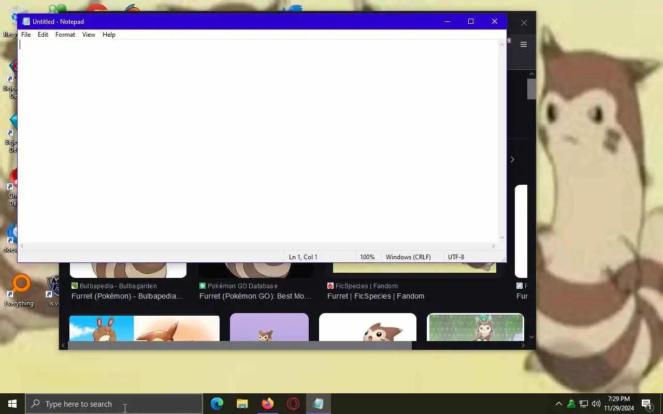Open Furret | FicSpecies | Fandom result link

click(x=376, y=296)
